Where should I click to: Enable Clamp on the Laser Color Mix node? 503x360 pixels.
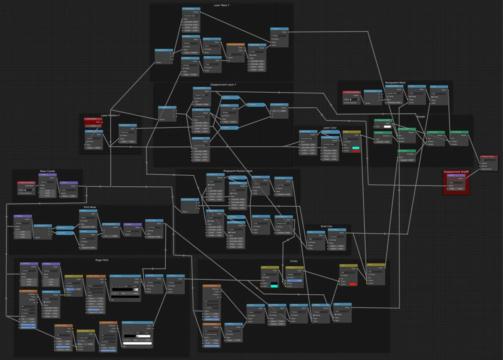[x=345, y=142]
